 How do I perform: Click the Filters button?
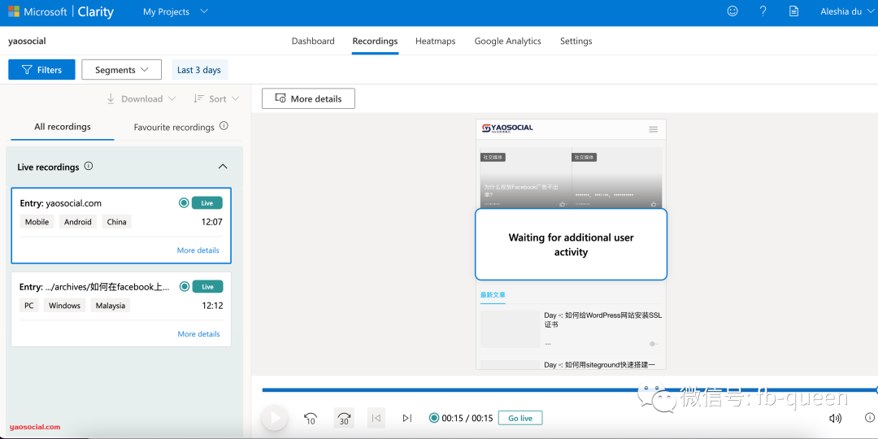[x=41, y=69]
